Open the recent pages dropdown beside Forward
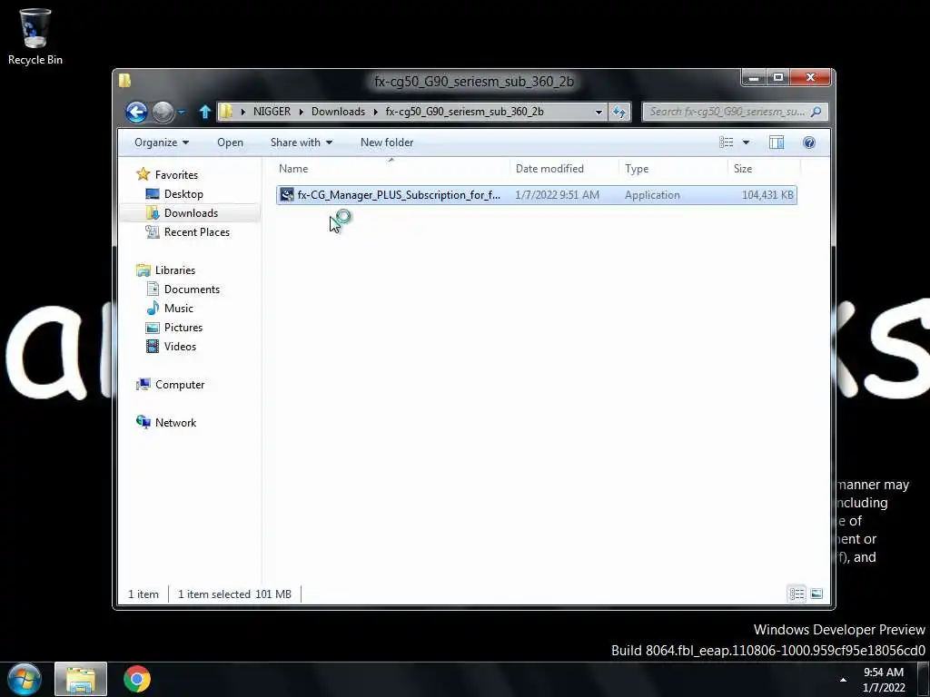The image size is (930, 697). click(x=182, y=112)
